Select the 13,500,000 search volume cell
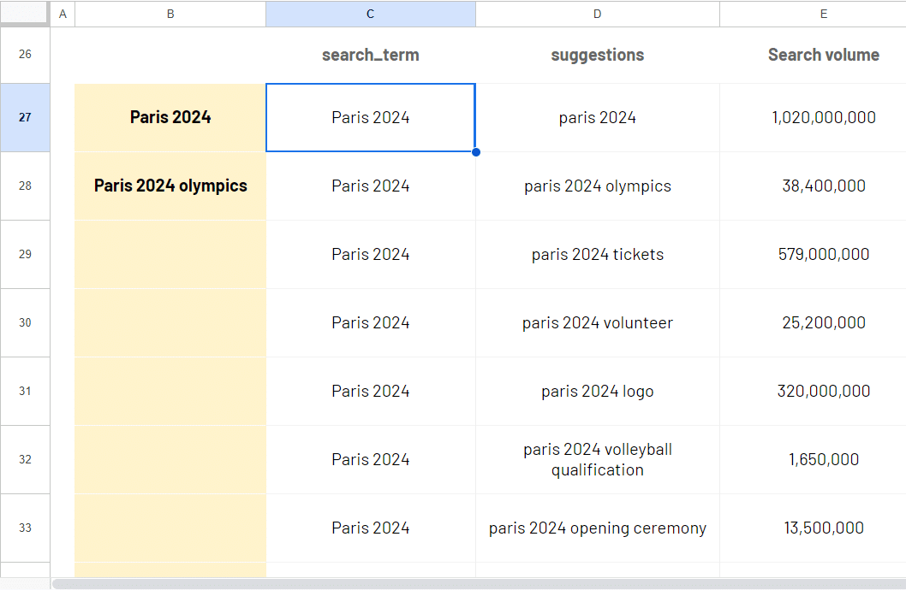Viewport: 906px width, 590px height. (823, 528)
